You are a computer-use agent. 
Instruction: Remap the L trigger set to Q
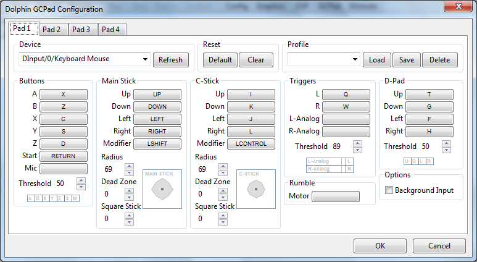(346, 95)
